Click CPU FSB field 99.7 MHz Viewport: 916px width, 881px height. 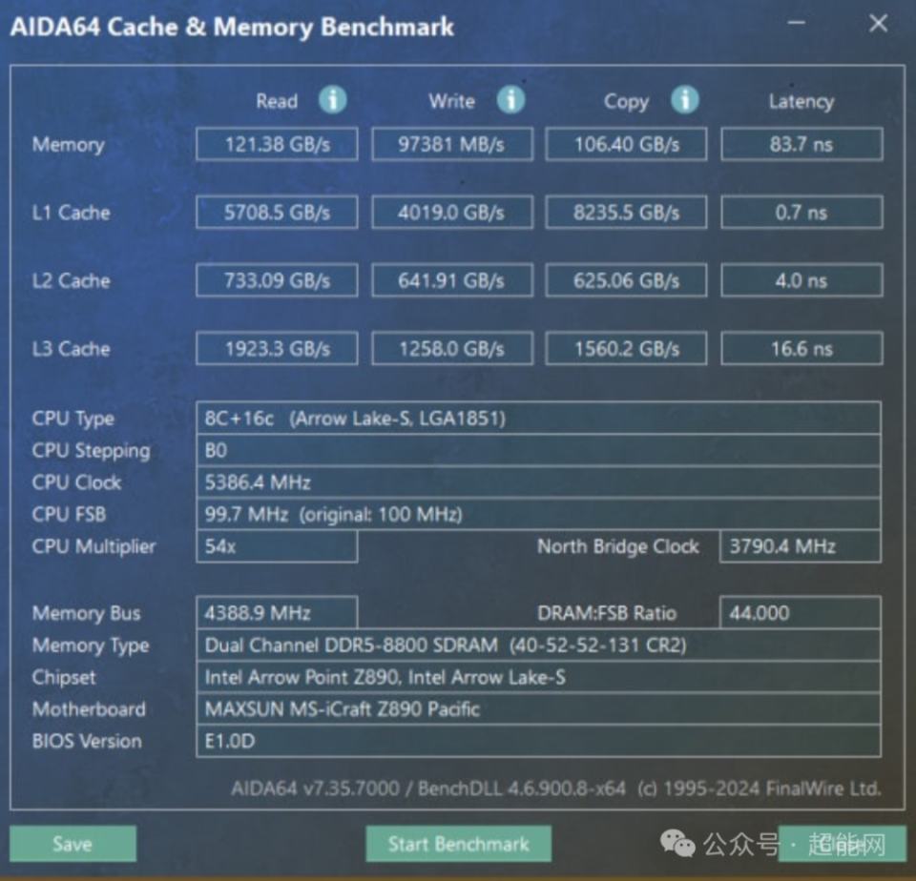click(x=538, y=514)
